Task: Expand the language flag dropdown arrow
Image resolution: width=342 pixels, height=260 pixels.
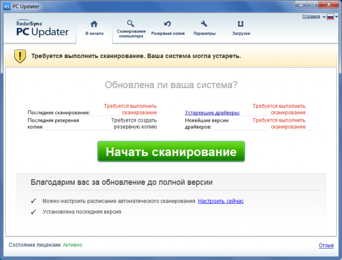Action: (x=336, y=16)
